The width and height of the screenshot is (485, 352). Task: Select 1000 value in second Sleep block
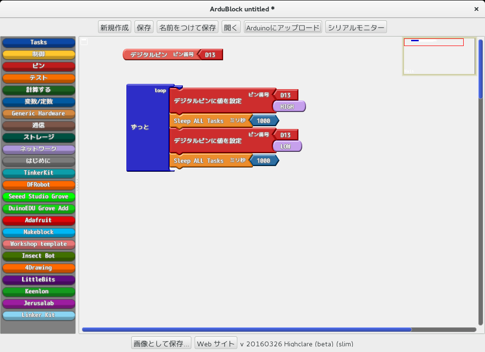[264, 161]
